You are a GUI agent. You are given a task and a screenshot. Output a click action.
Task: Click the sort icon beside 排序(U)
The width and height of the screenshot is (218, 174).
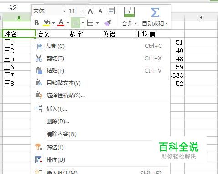click(38, 160)
